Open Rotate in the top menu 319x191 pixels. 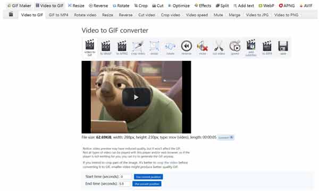coord(121,6)
